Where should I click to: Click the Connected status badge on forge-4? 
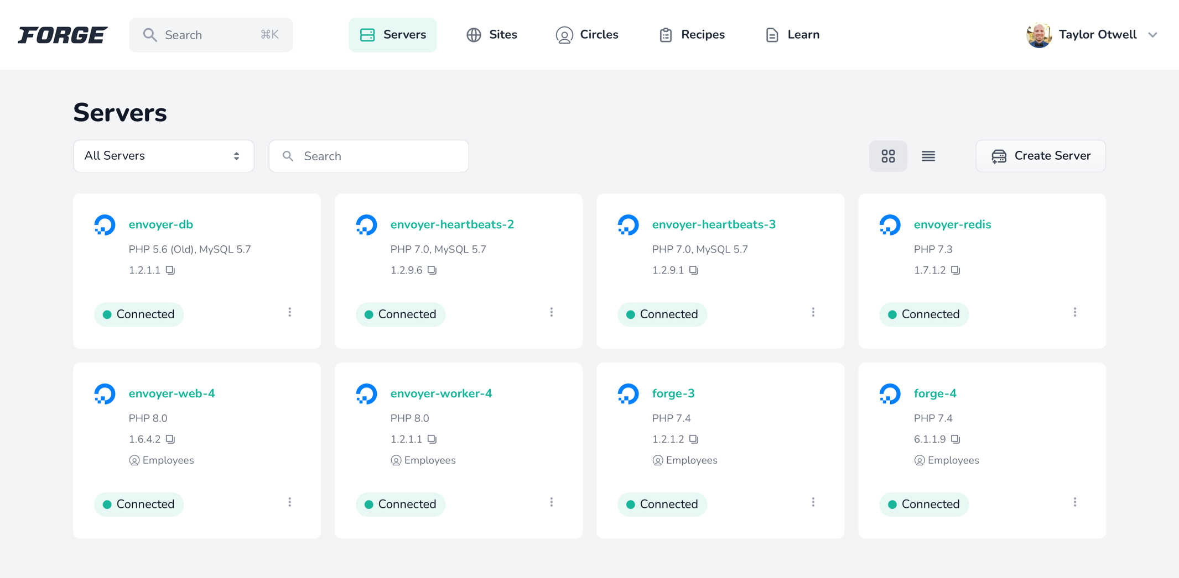(924, 505)
